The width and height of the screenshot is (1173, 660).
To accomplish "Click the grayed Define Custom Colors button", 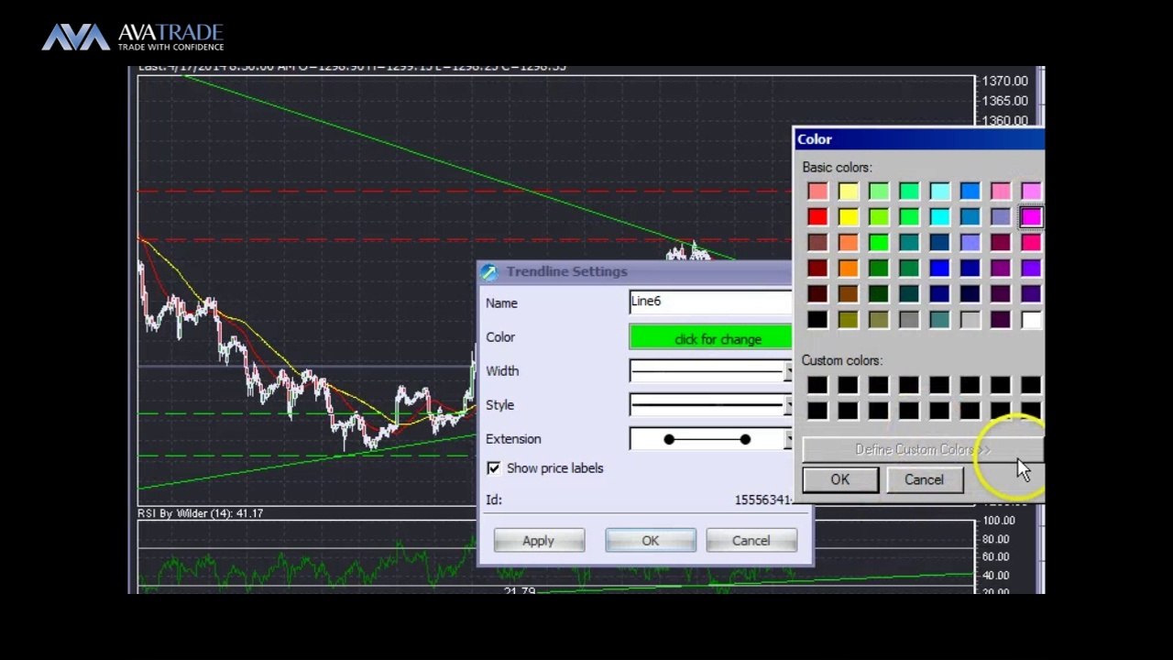I will pos(923,449).
